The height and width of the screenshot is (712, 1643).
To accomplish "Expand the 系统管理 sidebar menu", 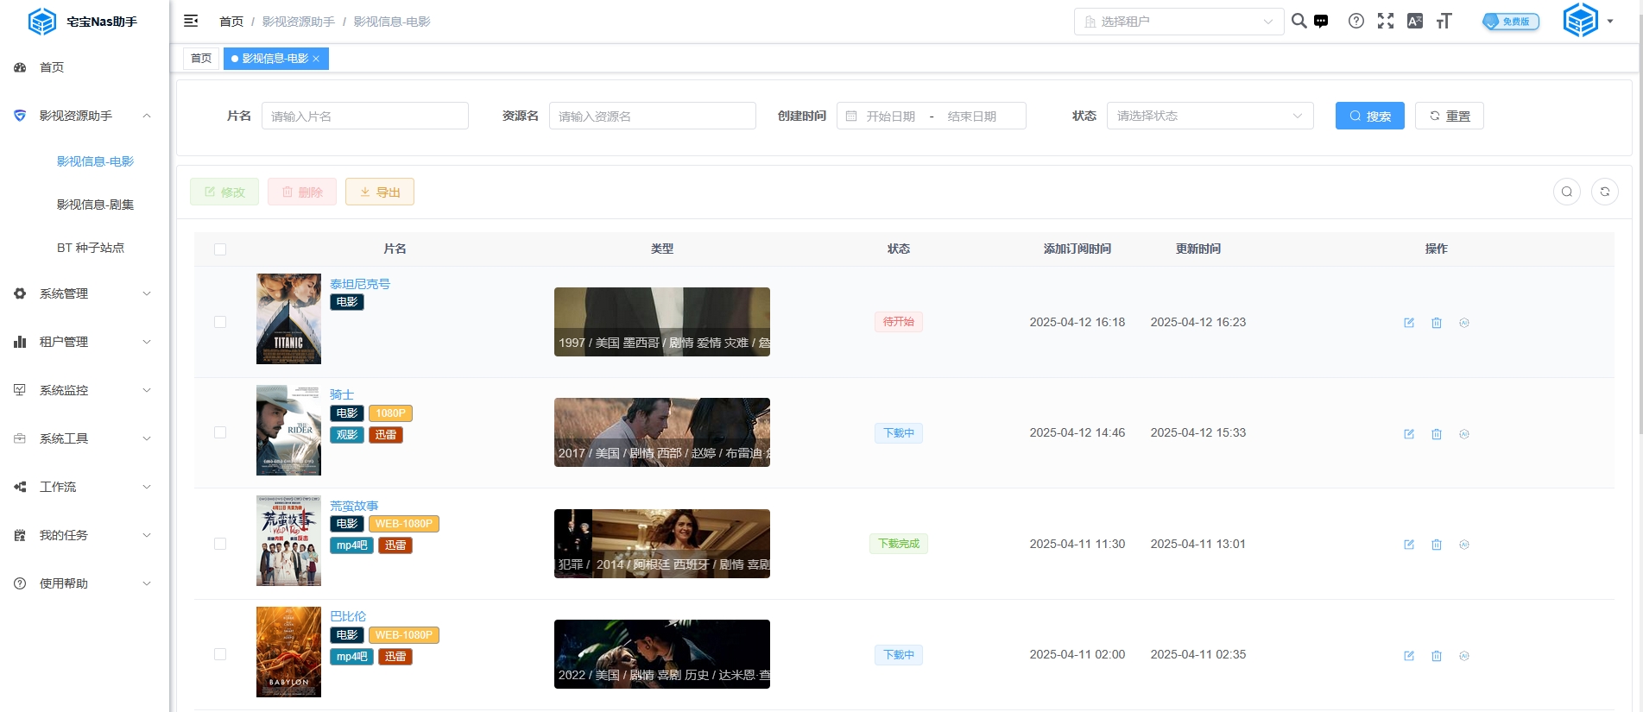I will (85, 293).
